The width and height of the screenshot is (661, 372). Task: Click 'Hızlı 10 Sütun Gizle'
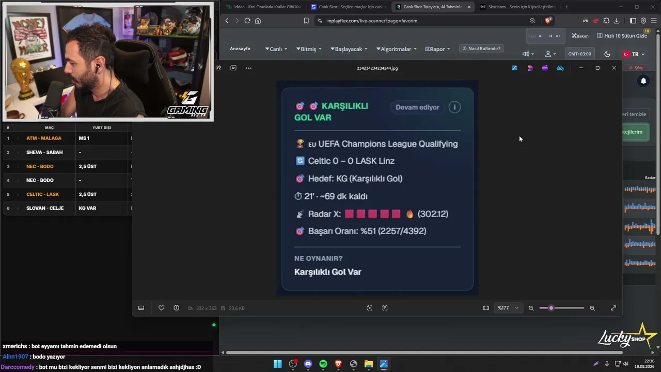[622, 36]
